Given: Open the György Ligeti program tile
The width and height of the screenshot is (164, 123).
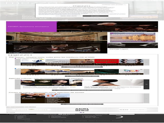Looking at the screenshot, I should pyautogui.click(x=132, y=46).
